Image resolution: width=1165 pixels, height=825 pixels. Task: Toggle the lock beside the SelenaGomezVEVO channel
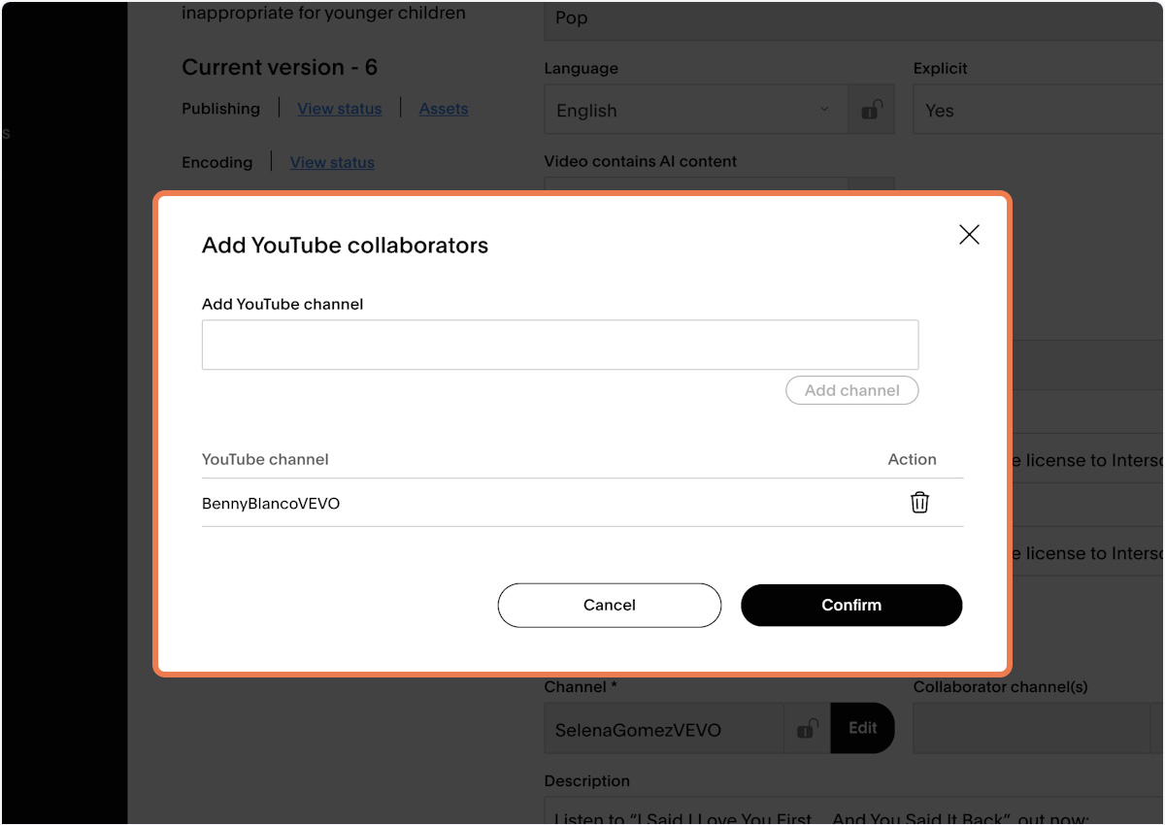point(806,728)
